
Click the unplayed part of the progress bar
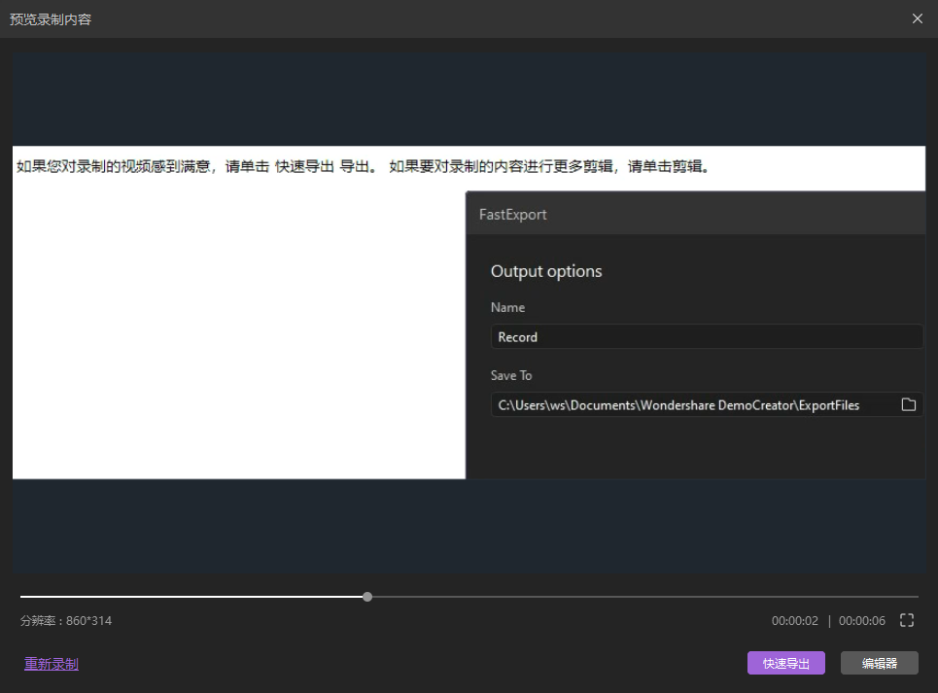click(x=642, y=597)
